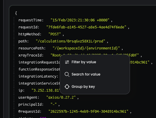Click the userAgent key
Image resolution: width=156 pixels, height=118 pixels.
tap(29, 98)
